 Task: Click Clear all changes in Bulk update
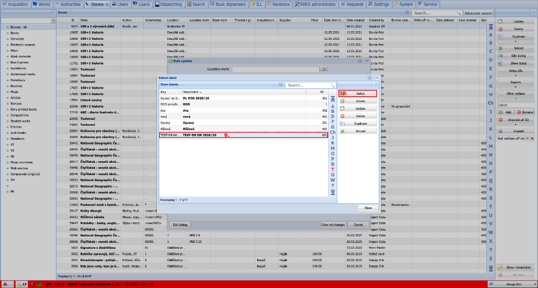333,225
